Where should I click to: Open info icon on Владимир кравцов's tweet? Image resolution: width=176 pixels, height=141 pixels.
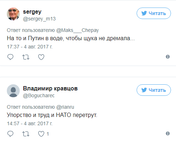tap(168, 133)
